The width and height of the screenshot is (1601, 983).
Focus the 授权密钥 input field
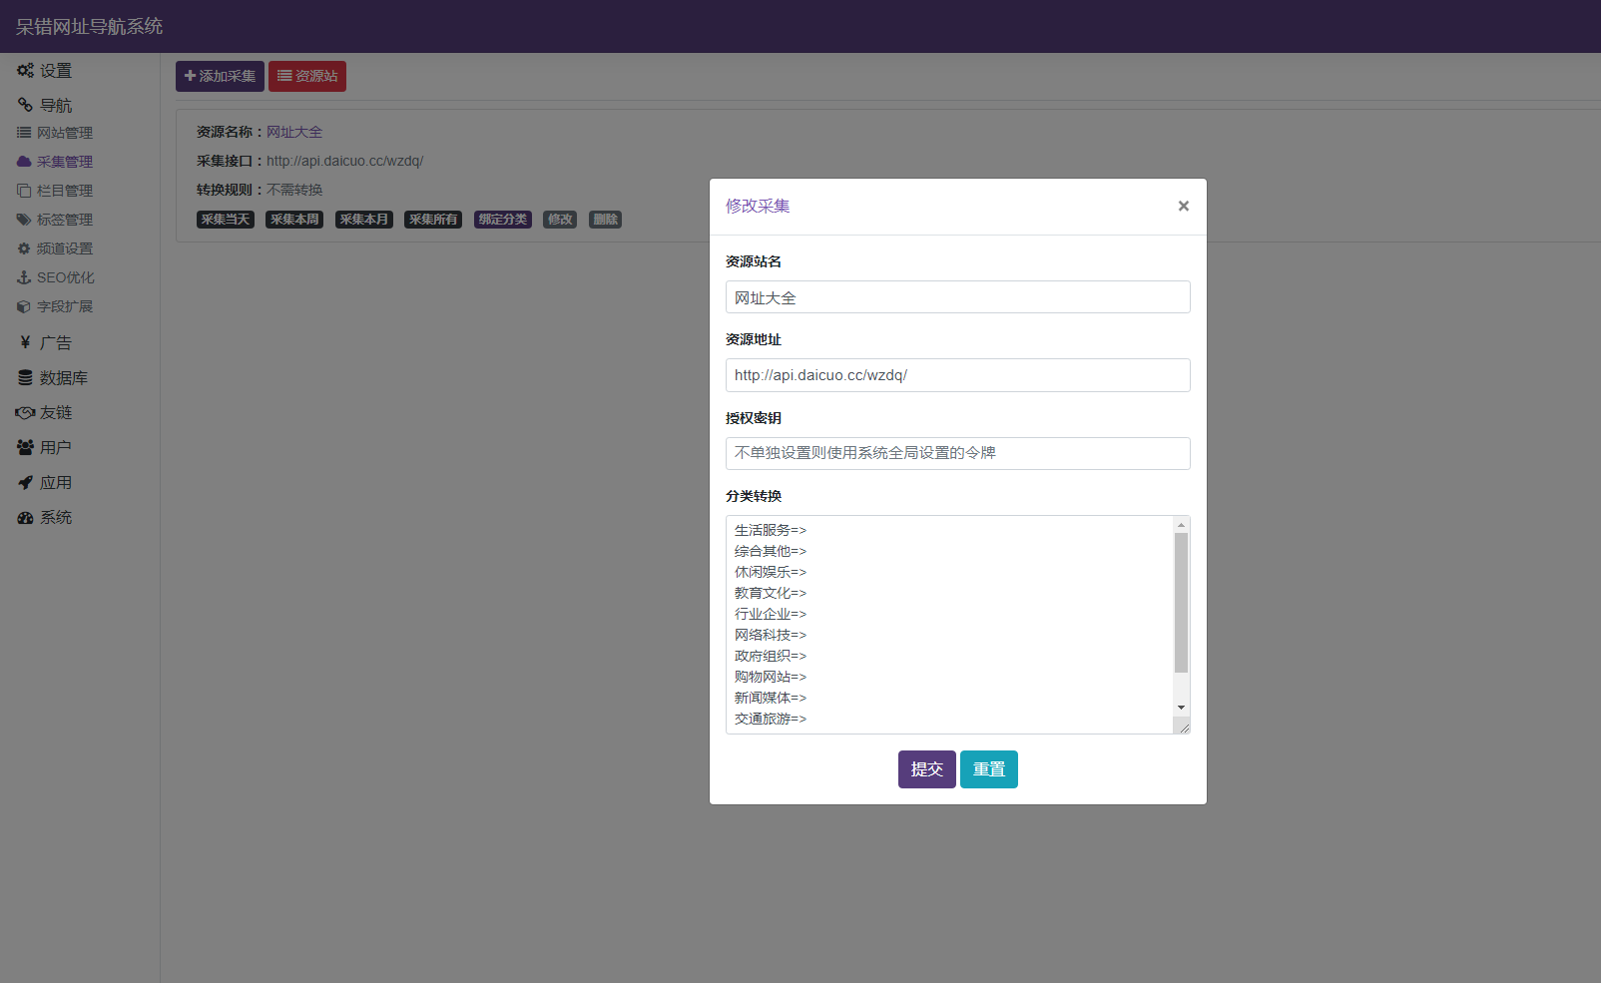[957, 453]
